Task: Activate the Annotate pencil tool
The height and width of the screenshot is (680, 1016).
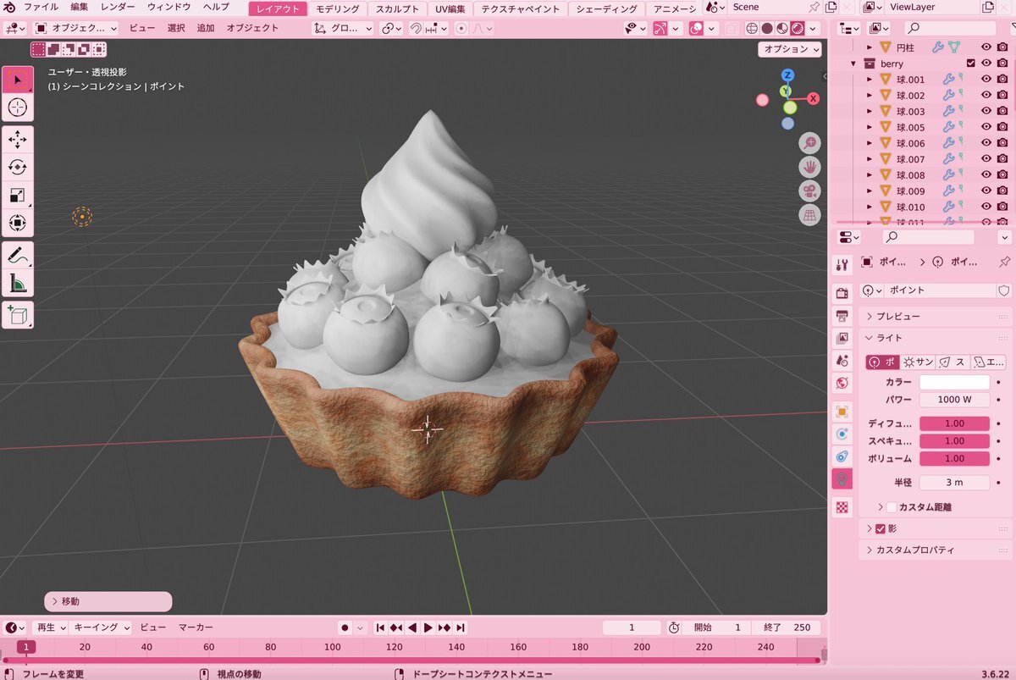Action: tap(18, 254)
